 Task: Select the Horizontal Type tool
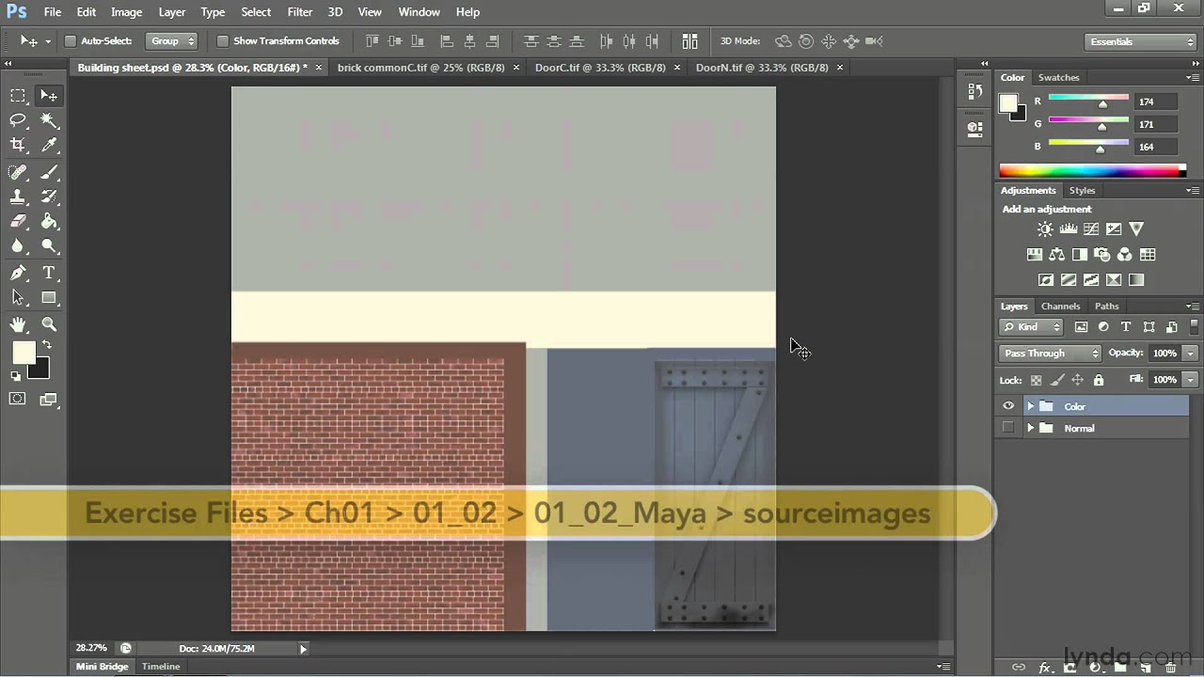tap(49, 273)
